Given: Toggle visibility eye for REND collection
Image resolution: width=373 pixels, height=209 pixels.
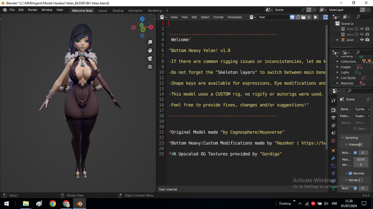Looking at the screenshot, I should point(362,29).
